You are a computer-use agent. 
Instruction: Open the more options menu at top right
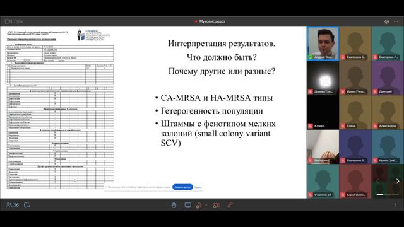point(396,21)
